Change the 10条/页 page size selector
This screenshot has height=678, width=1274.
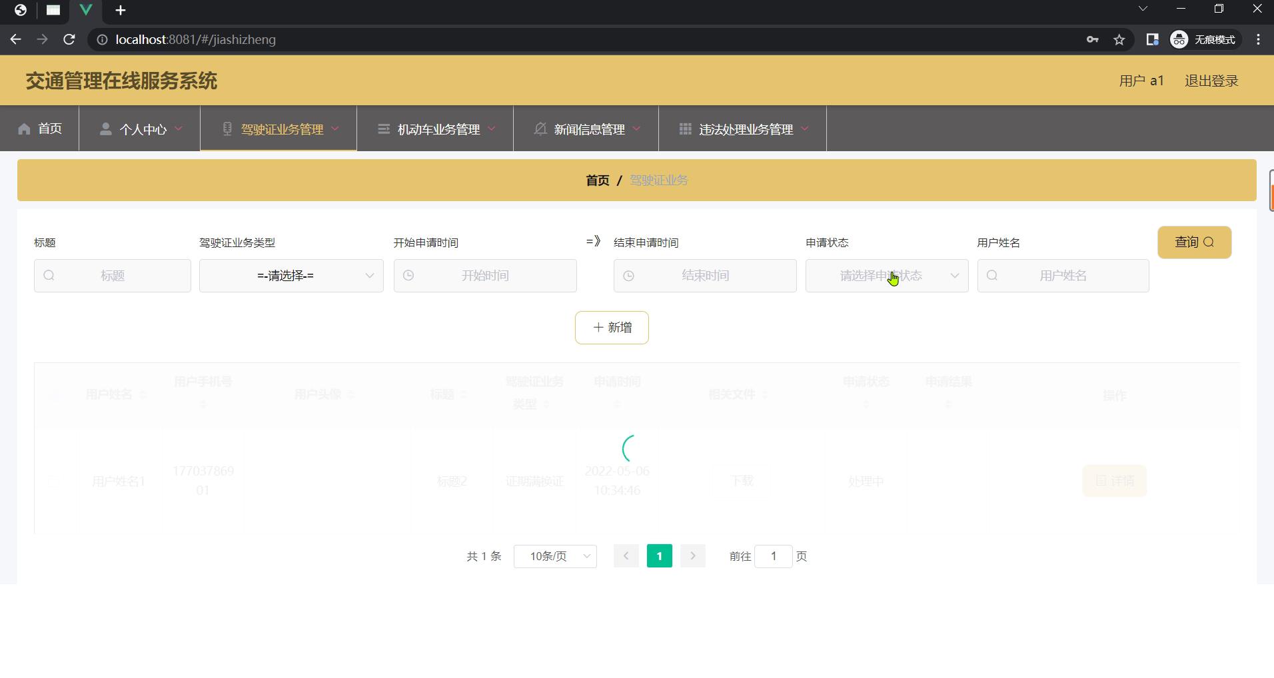pyautogui.click(x=554, y=556)
